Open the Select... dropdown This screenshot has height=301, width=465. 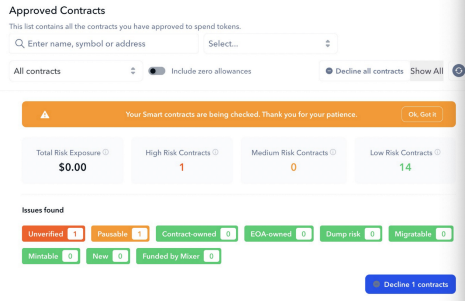[271, 44]
